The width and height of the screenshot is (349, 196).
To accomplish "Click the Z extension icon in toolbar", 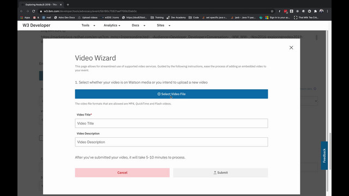I will (x=280, y=11).
